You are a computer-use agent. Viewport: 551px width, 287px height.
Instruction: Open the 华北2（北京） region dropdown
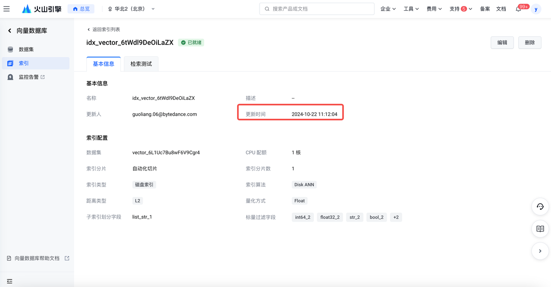[x=131, y=9]
